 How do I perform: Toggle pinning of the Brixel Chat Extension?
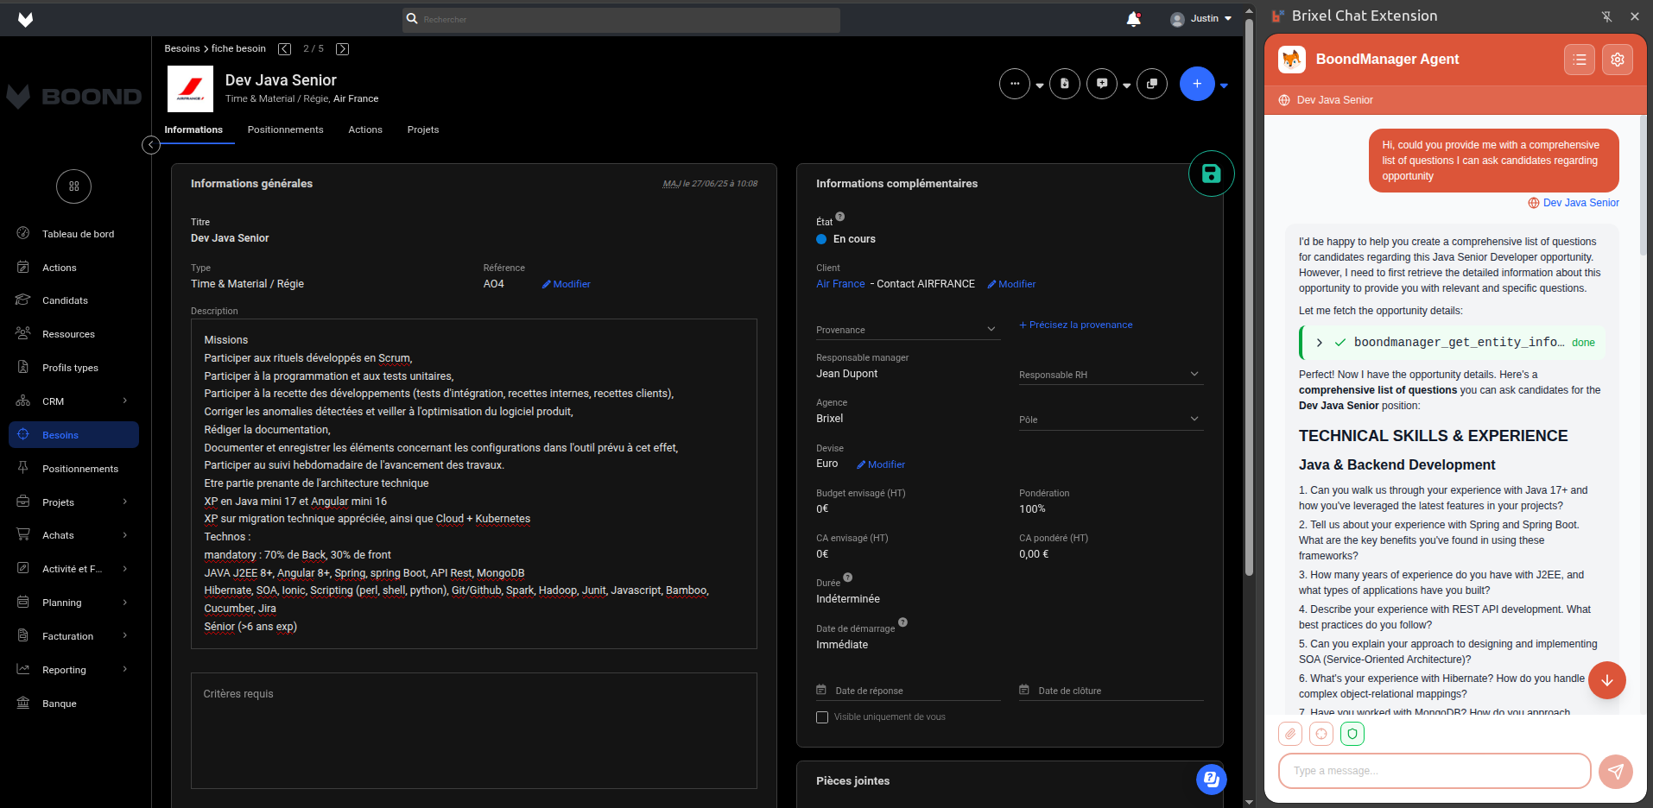(1605, 16)
